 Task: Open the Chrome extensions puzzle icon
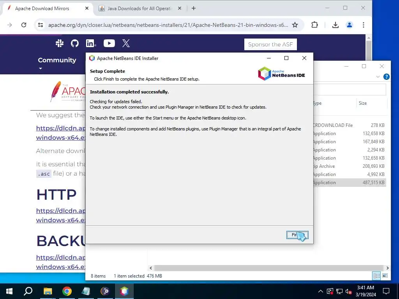(x=314, y=25)
